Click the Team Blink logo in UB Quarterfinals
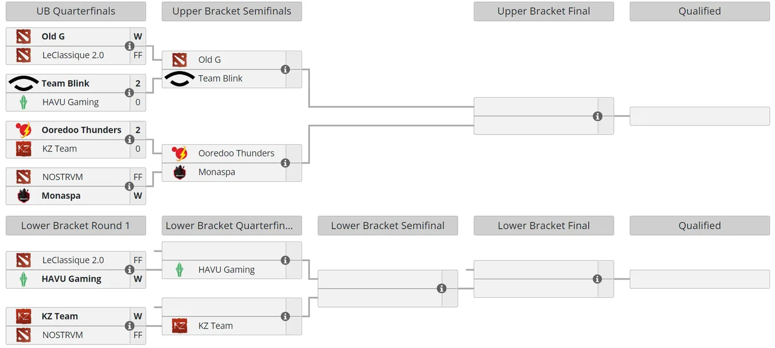This screenshot has width=775, height=348. [23, 84]
